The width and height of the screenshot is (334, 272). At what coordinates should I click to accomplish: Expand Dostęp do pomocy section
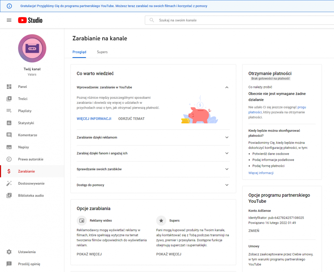click(x=227, y=185)
